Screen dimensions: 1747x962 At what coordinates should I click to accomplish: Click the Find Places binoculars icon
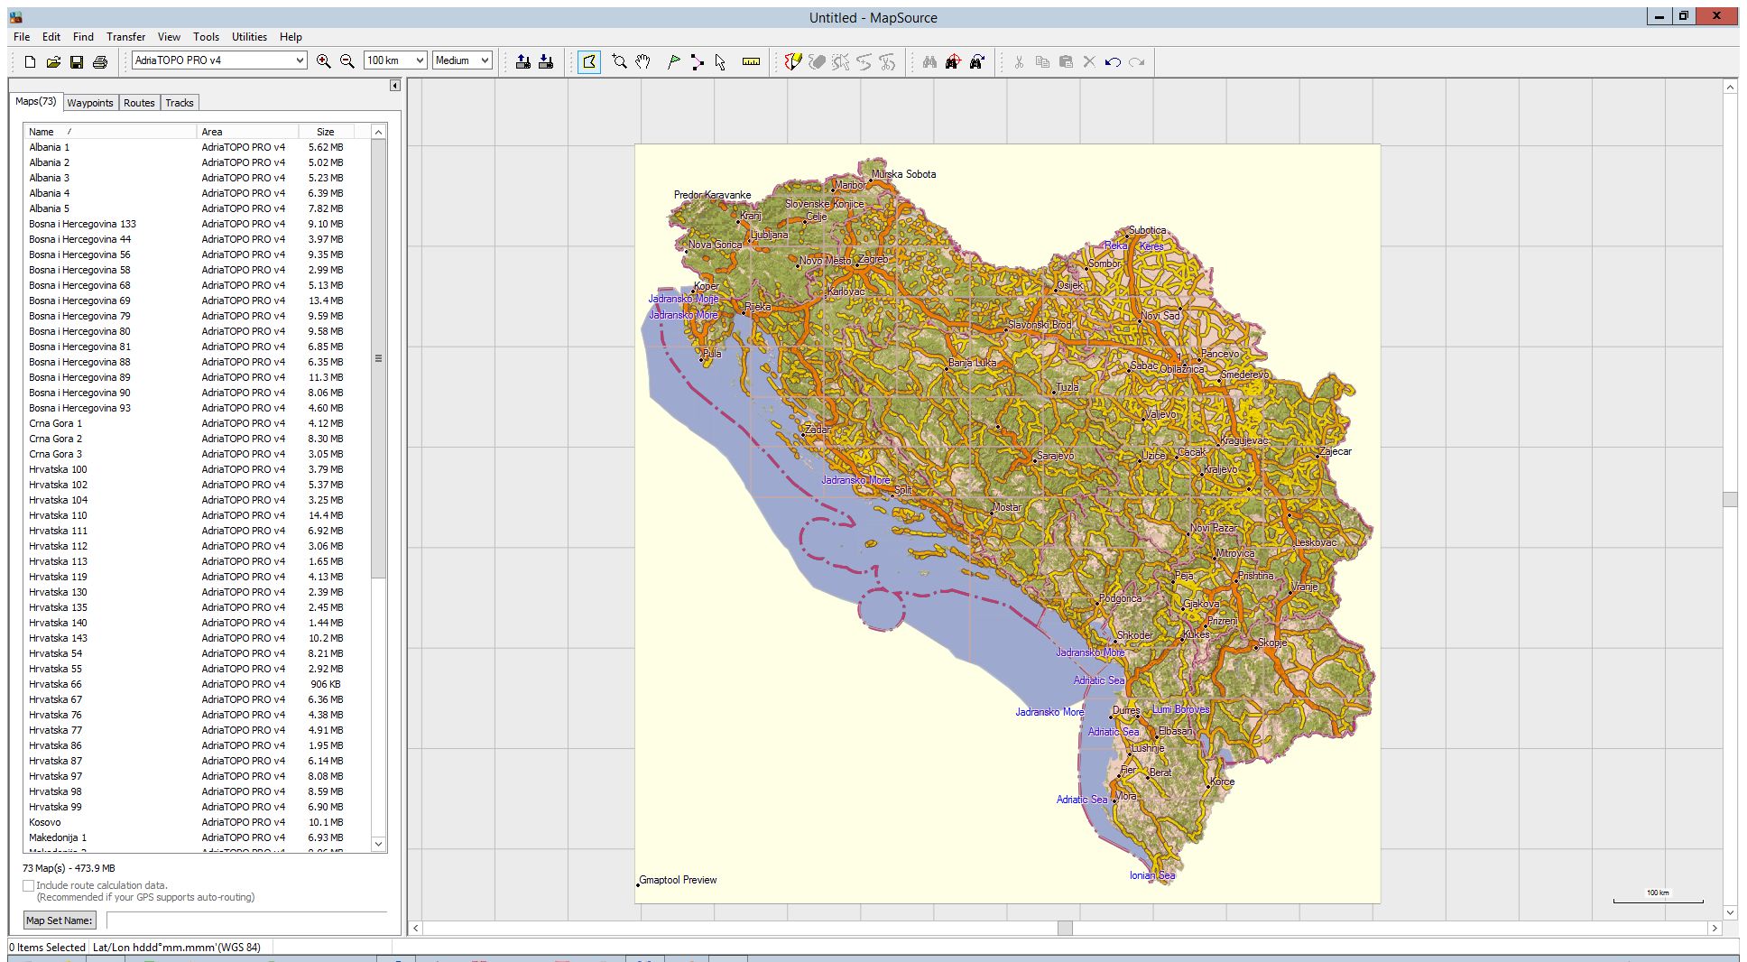929,61
